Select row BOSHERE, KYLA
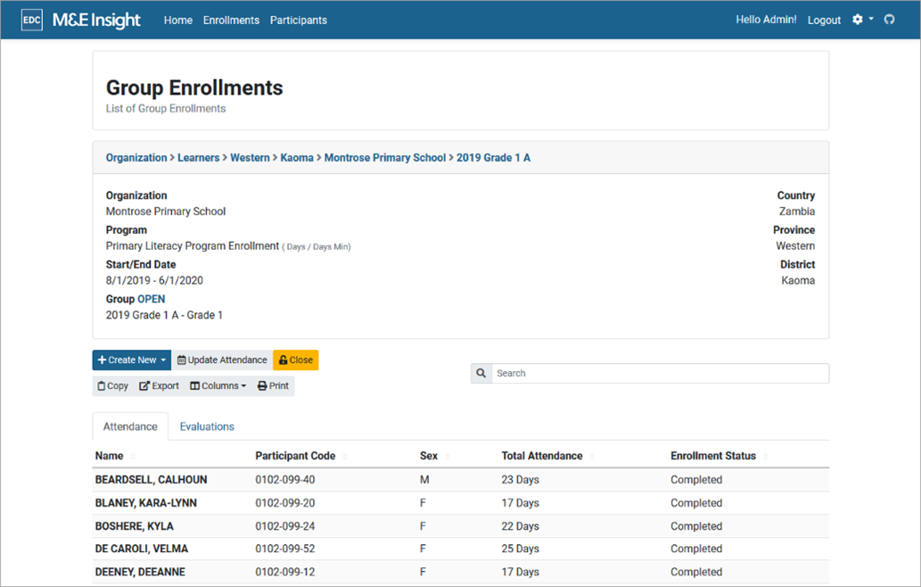The image size is (921, 587). pyautogui.click(x=460, y=525)
